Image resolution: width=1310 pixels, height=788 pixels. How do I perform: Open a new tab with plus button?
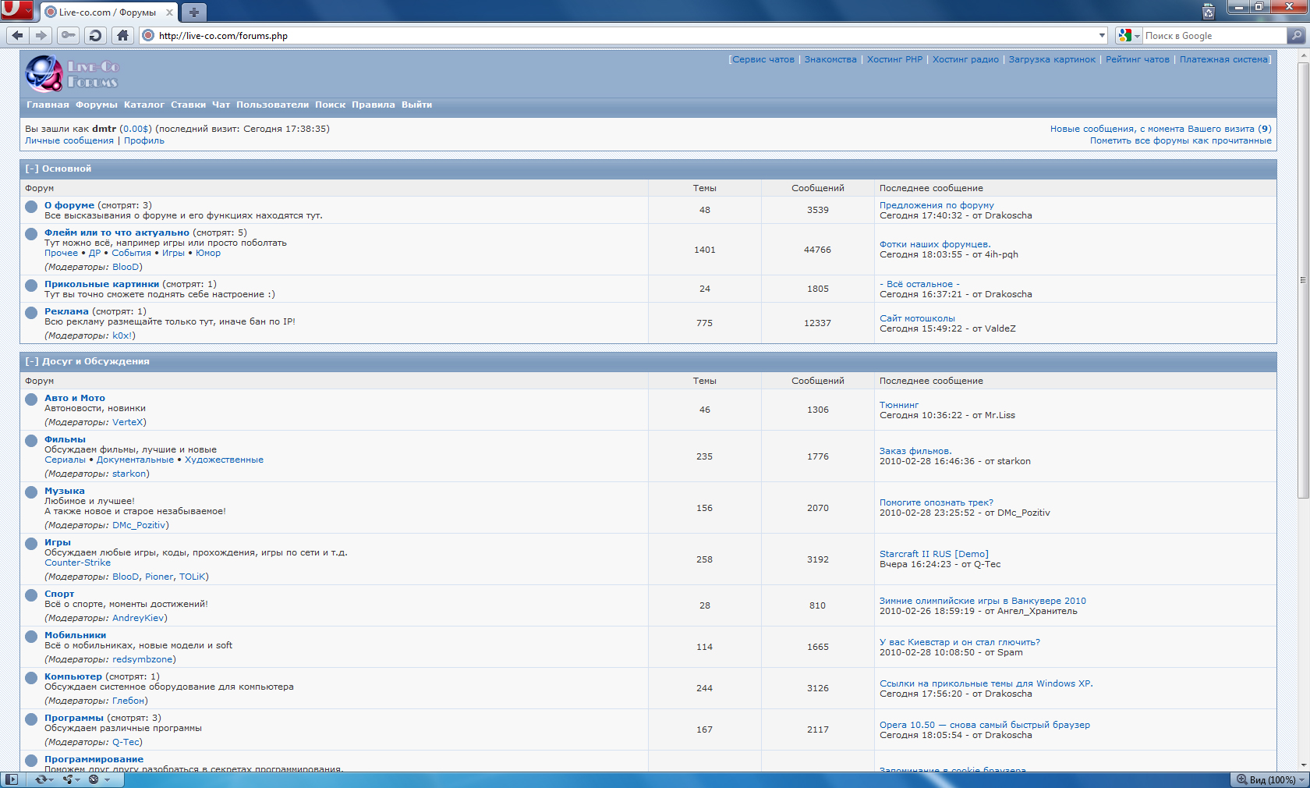[193, 12]
